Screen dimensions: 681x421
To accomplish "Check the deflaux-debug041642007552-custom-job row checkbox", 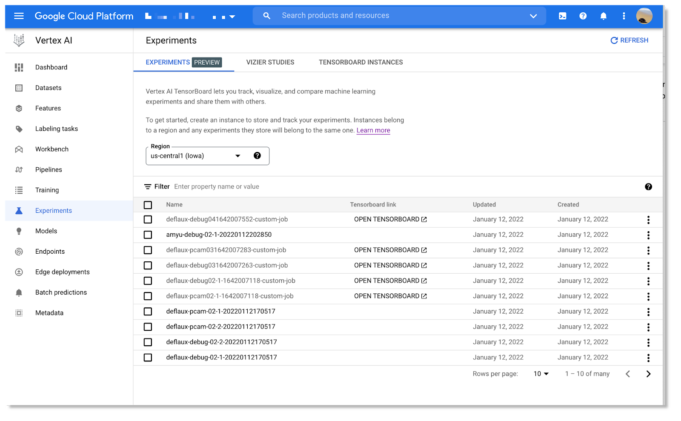I will (148, 219).
